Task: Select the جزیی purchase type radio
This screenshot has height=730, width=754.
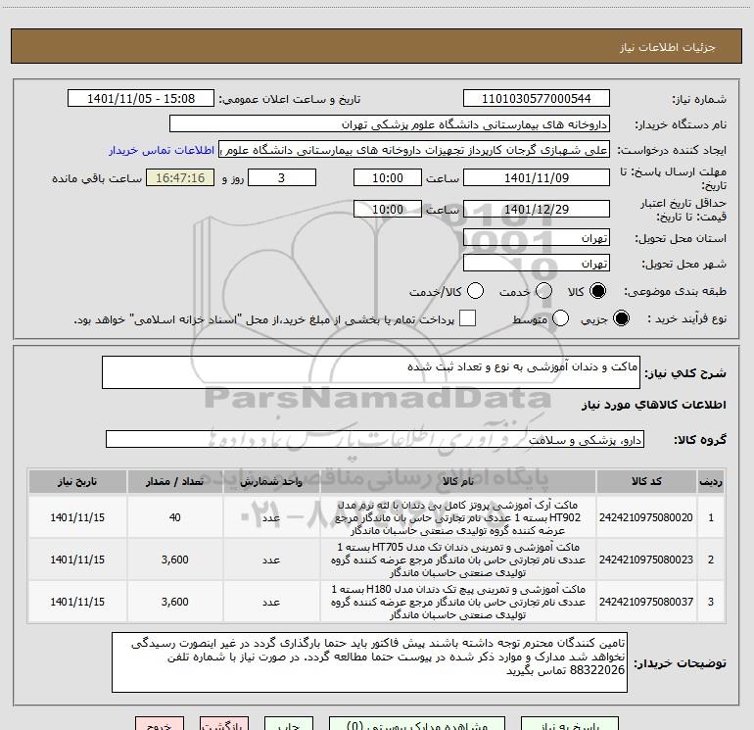Action: (621, 318)
